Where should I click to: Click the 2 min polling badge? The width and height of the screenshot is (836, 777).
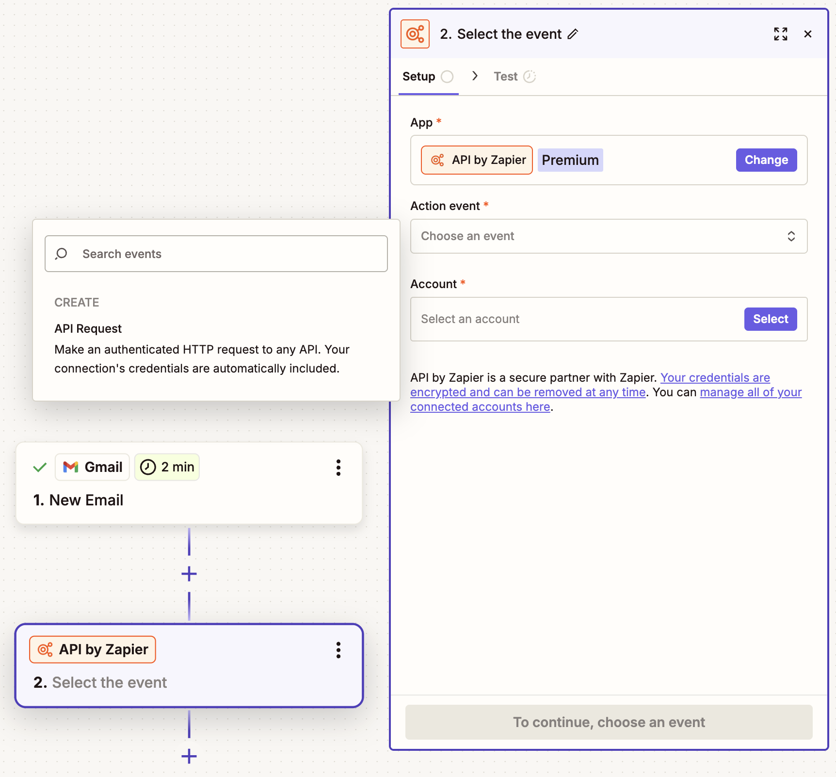[x=167, y=467]
